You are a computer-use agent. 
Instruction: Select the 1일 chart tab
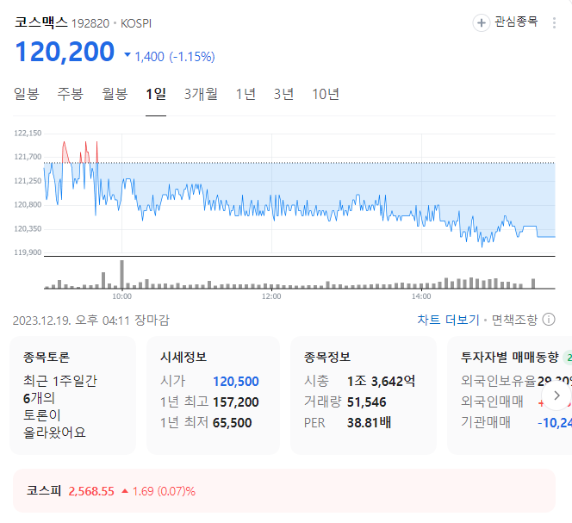156,94
